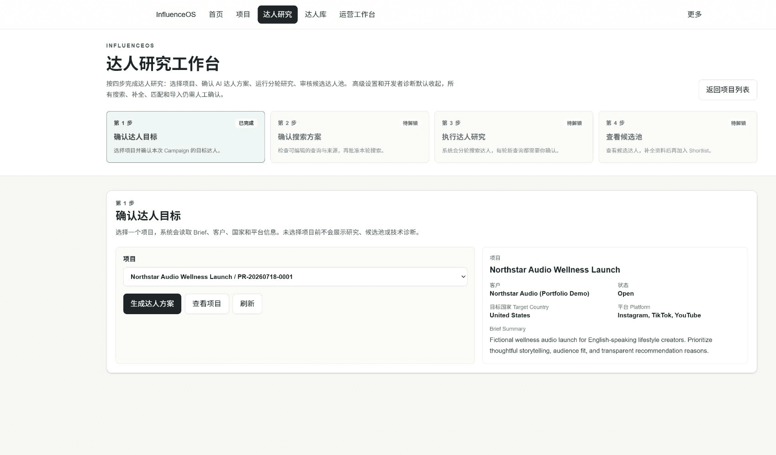Select the step 4 card 查看候选池
The width and height of the screenshot is (776, 455).
click(678, 137)
